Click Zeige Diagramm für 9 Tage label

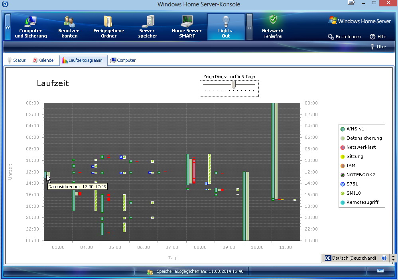[229, 77]
